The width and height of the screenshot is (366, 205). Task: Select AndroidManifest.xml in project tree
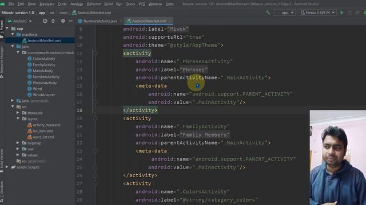tap(44, 40)
